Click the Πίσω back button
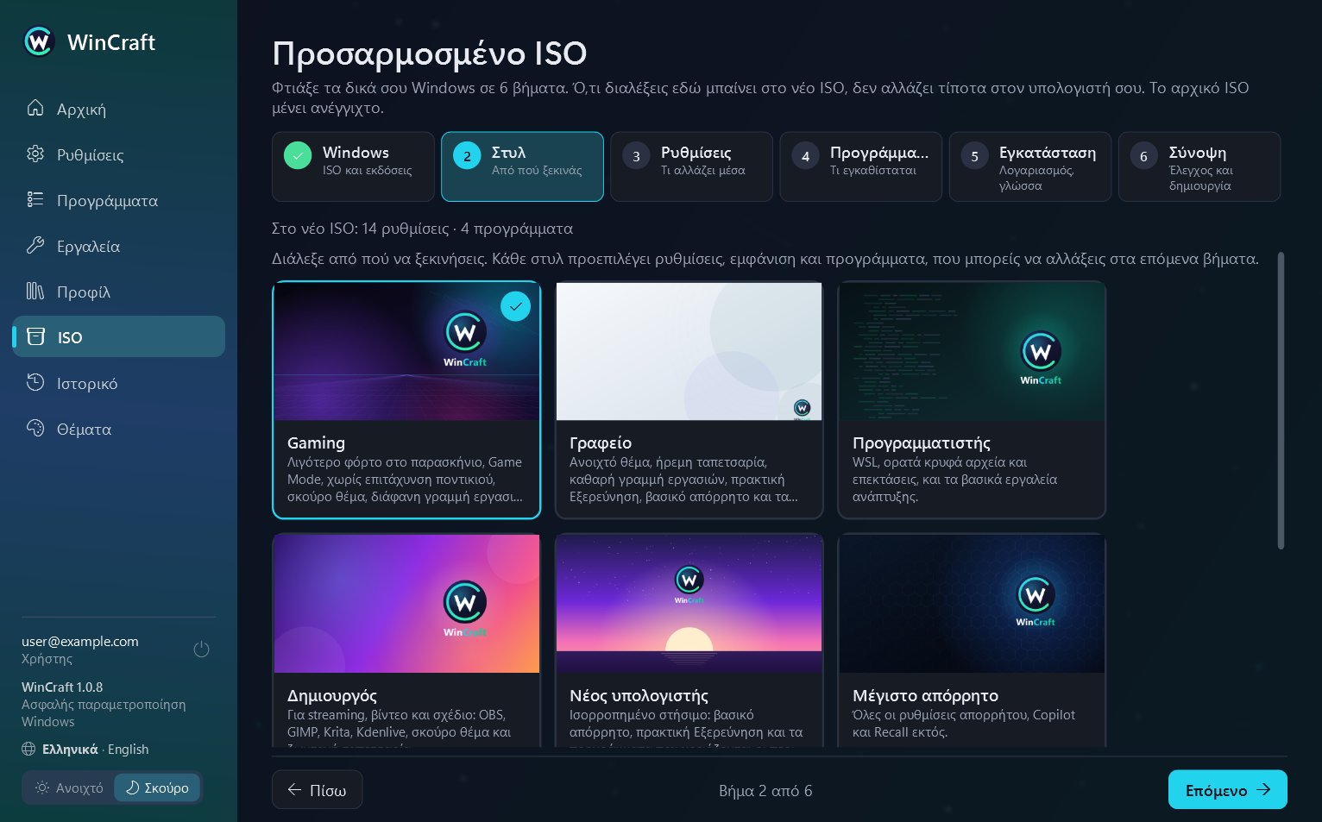This screenshot has width=1322, height=822. pos(317,789)
